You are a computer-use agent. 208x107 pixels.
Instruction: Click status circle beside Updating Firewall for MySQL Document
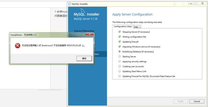click(x=120, y=76)
